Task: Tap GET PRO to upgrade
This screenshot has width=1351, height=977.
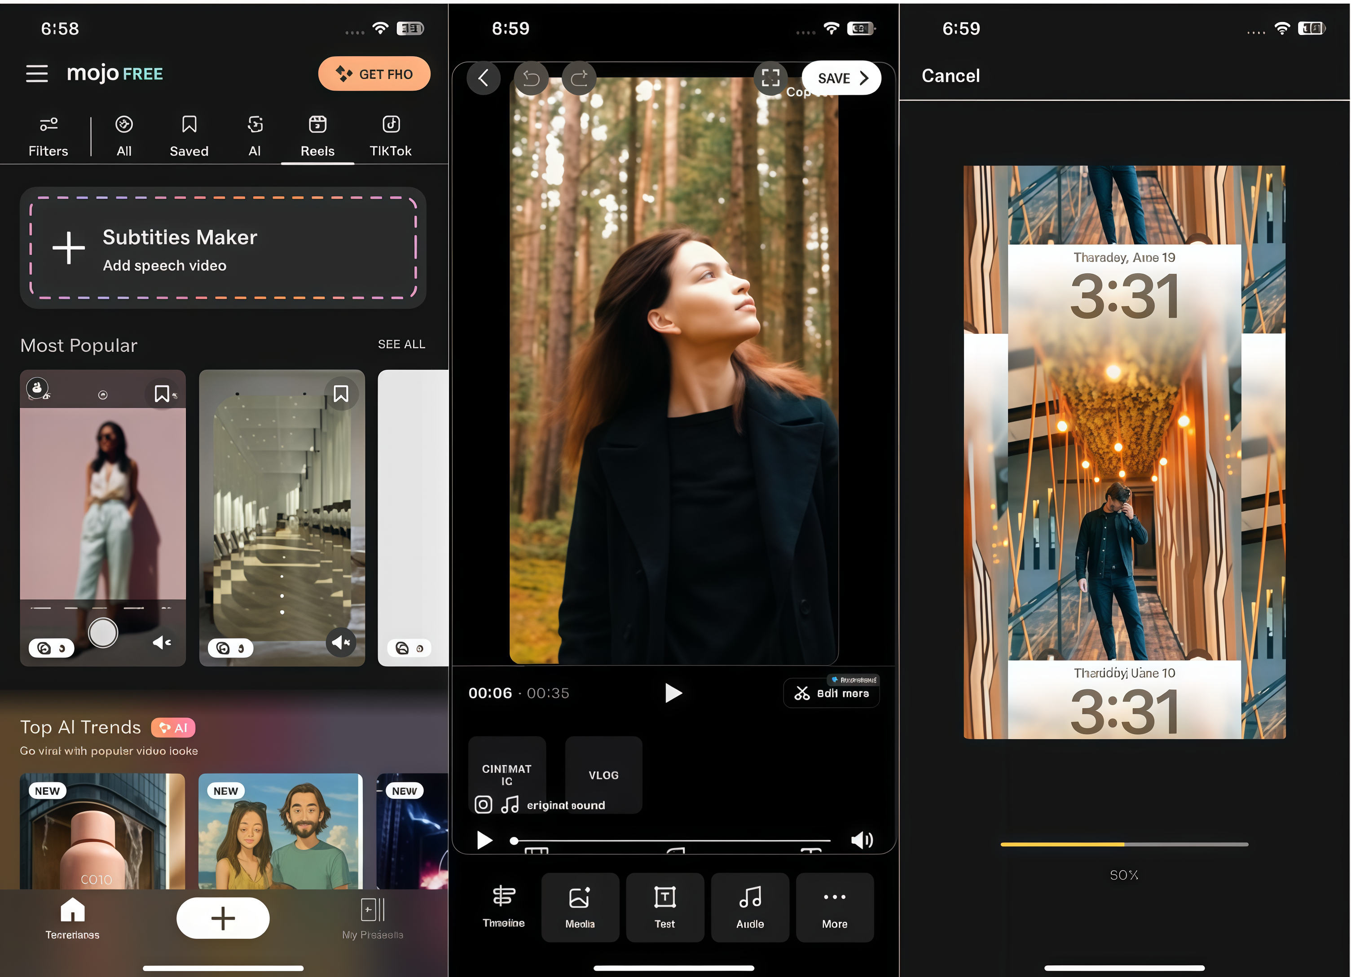Action: [x=374, y=73]
